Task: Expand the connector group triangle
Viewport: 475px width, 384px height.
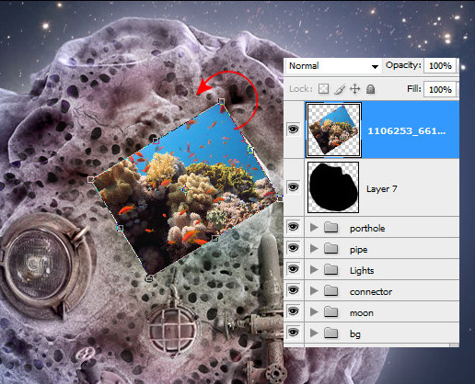Action: (314, 291)
